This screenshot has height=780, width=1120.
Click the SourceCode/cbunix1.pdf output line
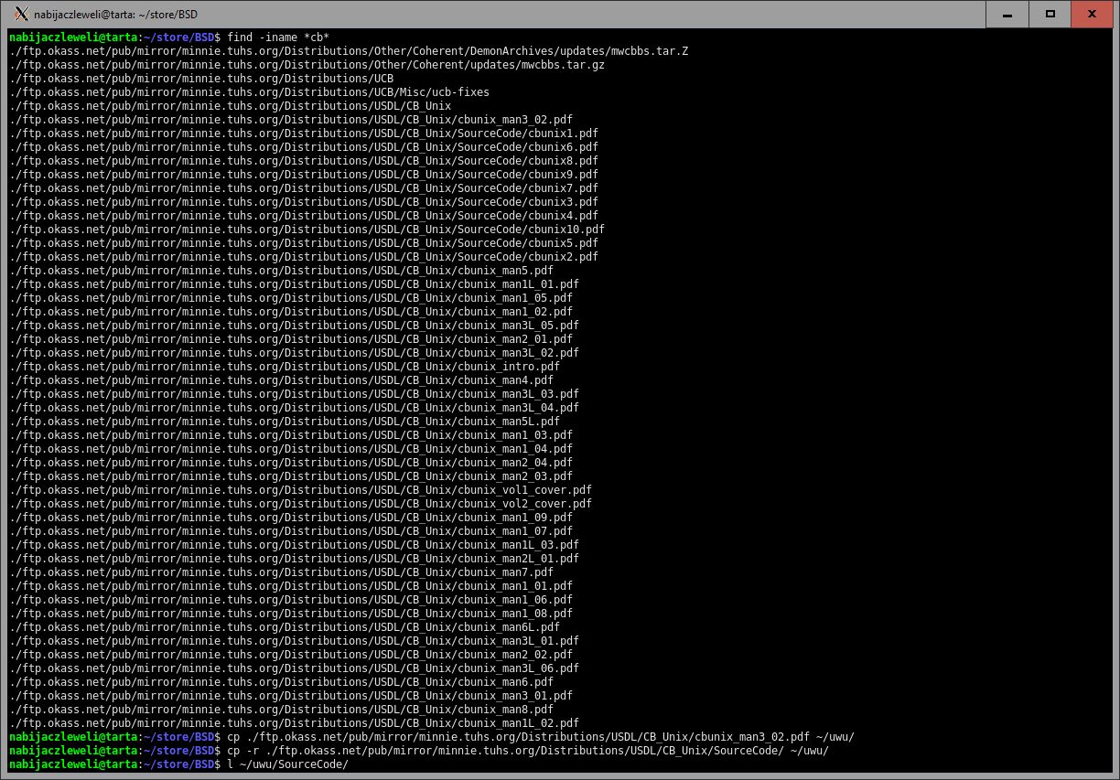click(x=304, y=134)
